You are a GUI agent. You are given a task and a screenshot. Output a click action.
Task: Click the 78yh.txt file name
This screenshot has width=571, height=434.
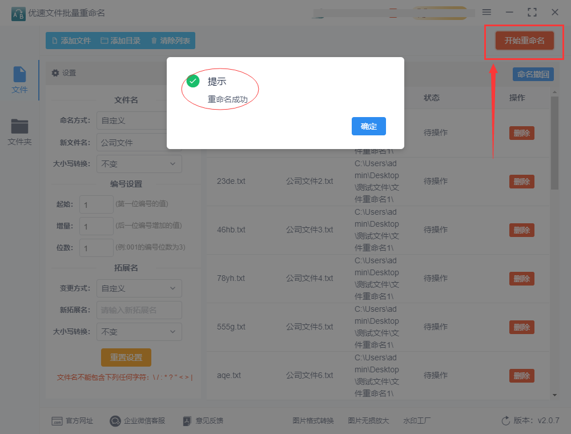point(231,278)
